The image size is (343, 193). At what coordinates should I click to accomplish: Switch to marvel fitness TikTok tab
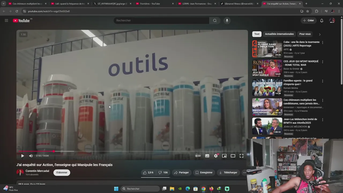(239, 4)
